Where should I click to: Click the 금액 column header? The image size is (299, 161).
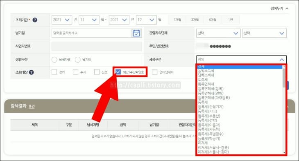[x=123, y=125]
